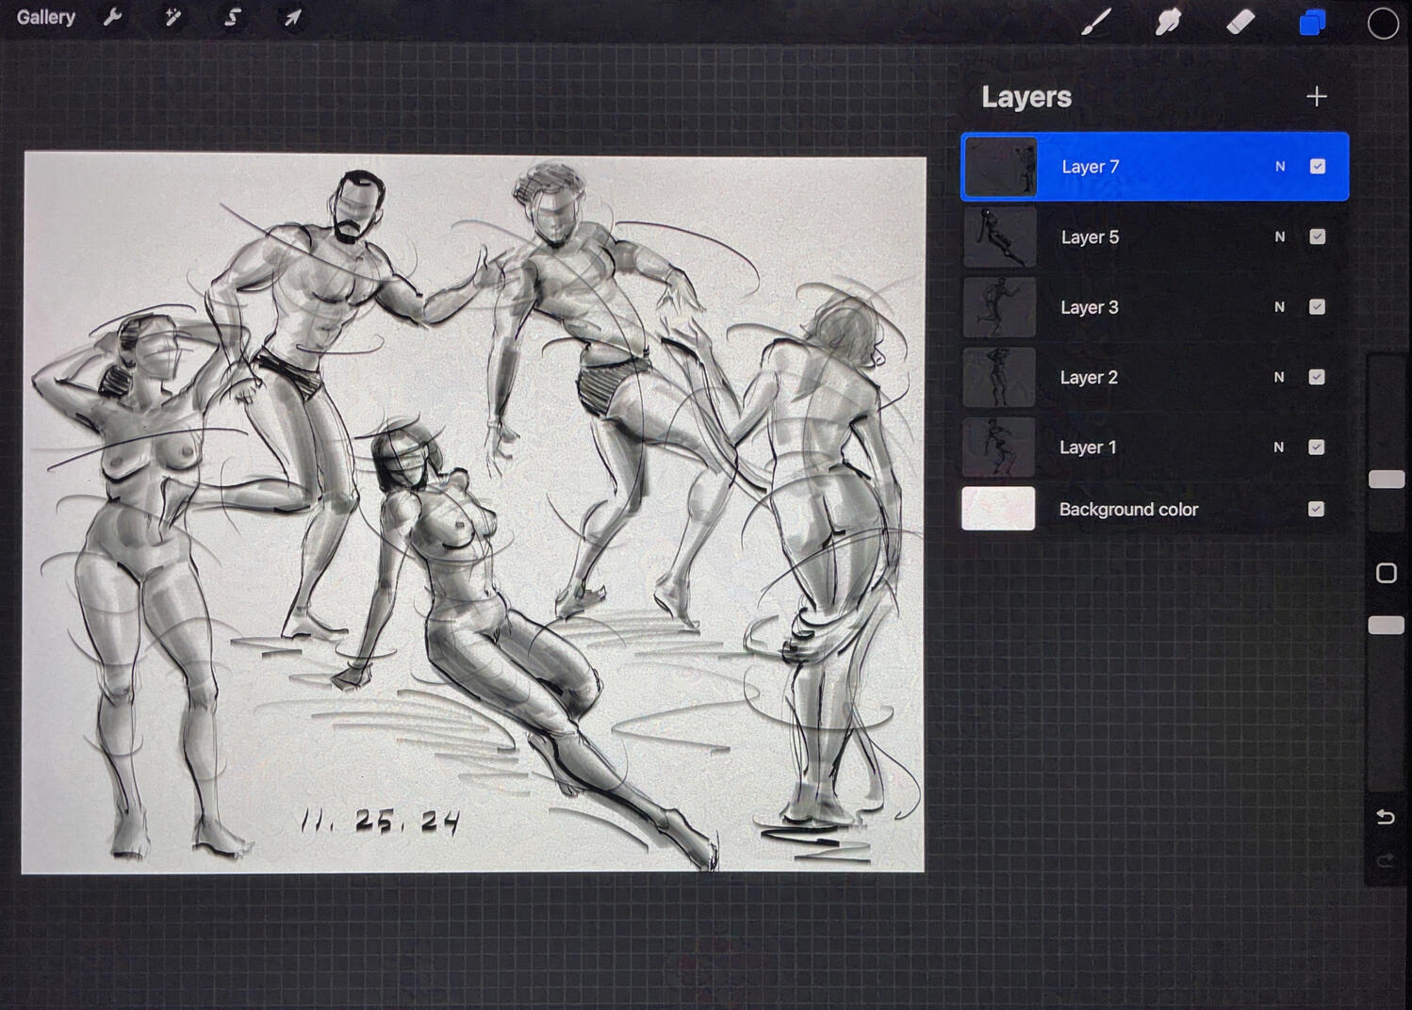This screenshot has height=1010, width=1412.
Task: Activate the Transform arrow tool
Action: pos(292,18)
